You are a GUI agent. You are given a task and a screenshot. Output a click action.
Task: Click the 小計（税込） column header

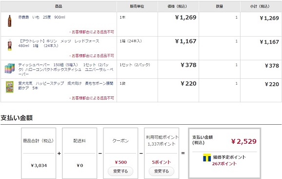coord(261,6)
